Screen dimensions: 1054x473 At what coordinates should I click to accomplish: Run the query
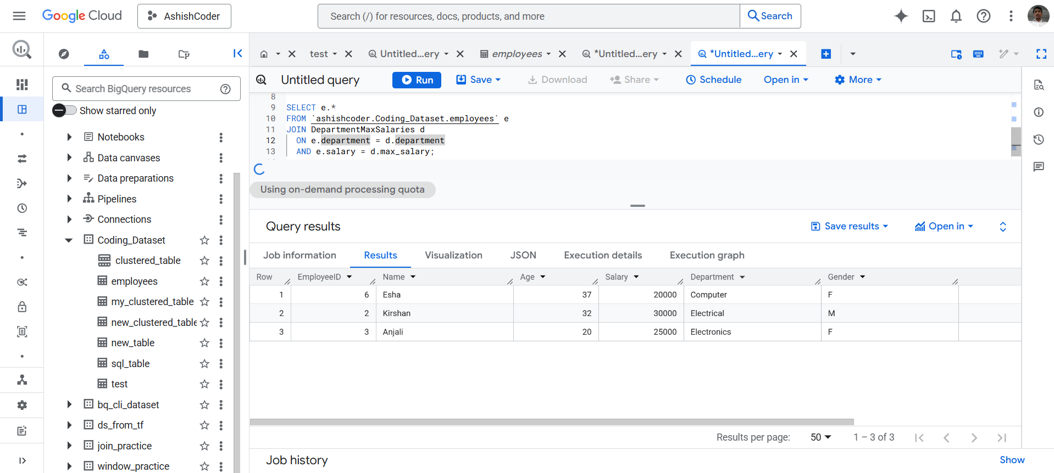pyautogui.click(x=417, y=80)
